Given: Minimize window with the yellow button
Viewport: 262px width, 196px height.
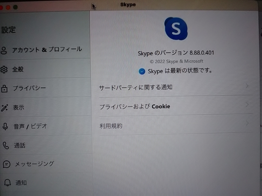Looking at the screenshot, I should coord(8,7).
